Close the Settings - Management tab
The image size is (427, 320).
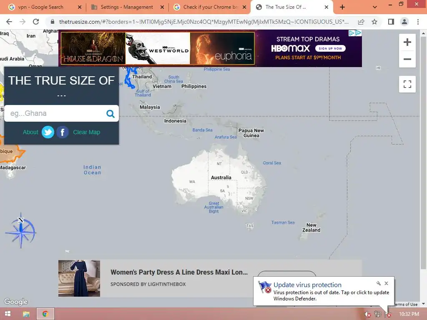click(x=162, y=7)
